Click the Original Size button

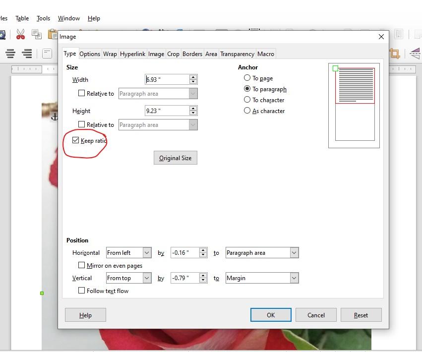[x=175, y=158]
